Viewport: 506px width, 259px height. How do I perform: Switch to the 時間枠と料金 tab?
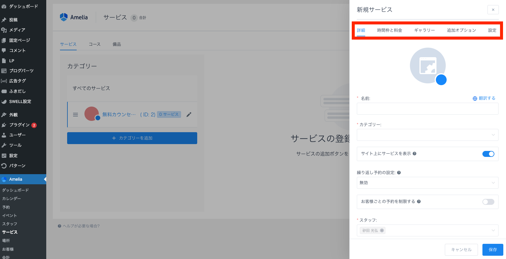389,30
